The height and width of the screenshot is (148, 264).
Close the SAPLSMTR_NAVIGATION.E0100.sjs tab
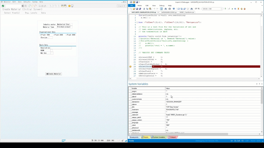click(158, 12)
